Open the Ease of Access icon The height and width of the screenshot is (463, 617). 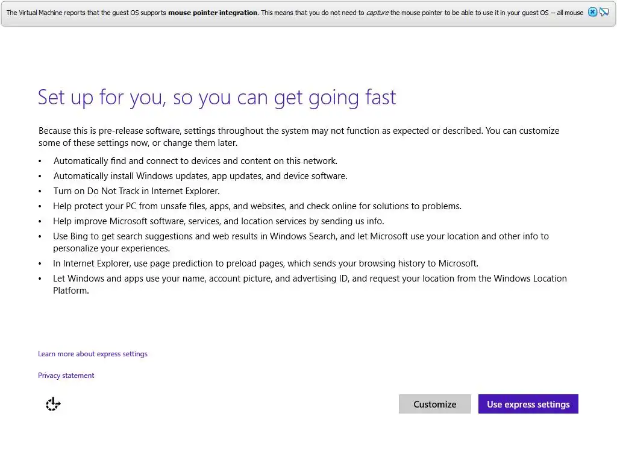[53, 404]
